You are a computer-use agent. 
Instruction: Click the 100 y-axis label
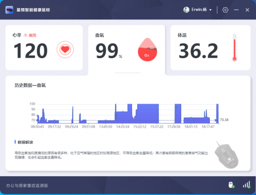[32, 104]
